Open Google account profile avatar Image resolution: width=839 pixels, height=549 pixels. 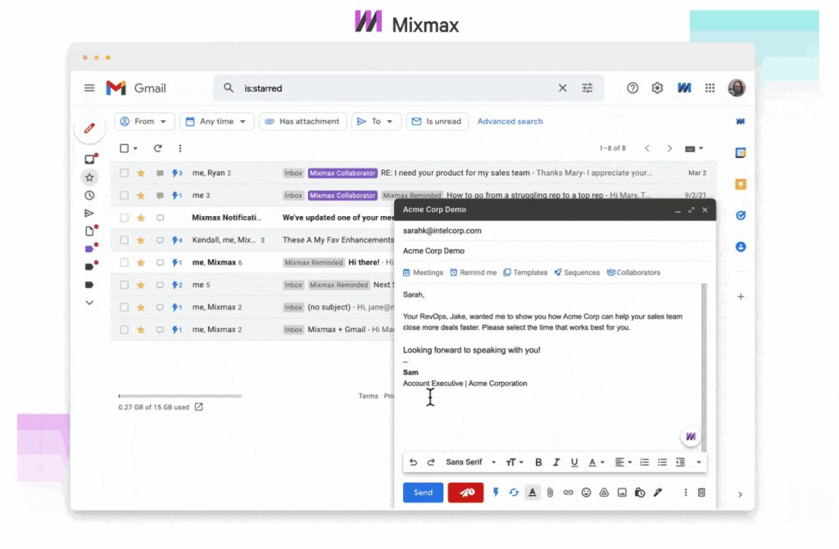click(x=737, y=88)
